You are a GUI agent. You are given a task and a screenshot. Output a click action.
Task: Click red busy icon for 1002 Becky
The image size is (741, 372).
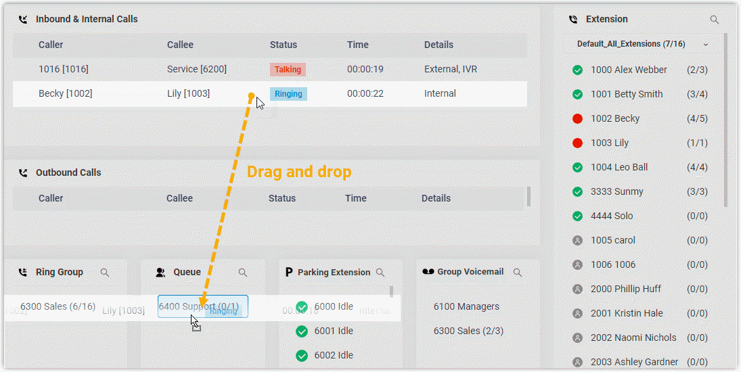click(577, 118)
